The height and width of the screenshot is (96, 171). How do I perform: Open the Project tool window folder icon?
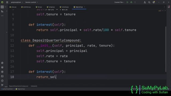[x=2, y=7]
